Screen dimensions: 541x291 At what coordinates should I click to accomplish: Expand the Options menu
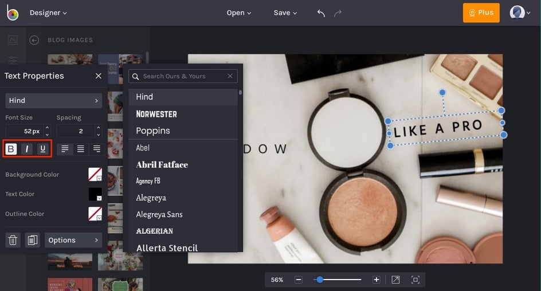pos(73,240)
